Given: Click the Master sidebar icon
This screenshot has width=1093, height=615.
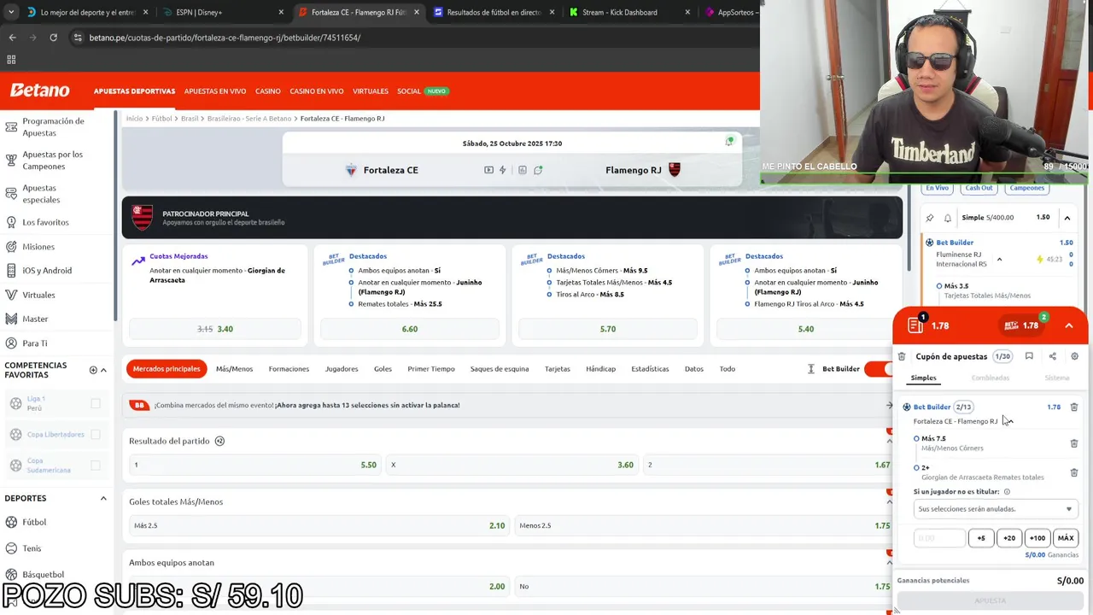Looking at the screenshot, I should click(11, 319).
